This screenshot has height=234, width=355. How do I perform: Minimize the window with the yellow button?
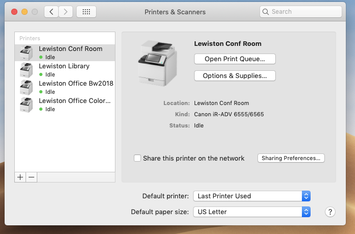tap(25, 12)
